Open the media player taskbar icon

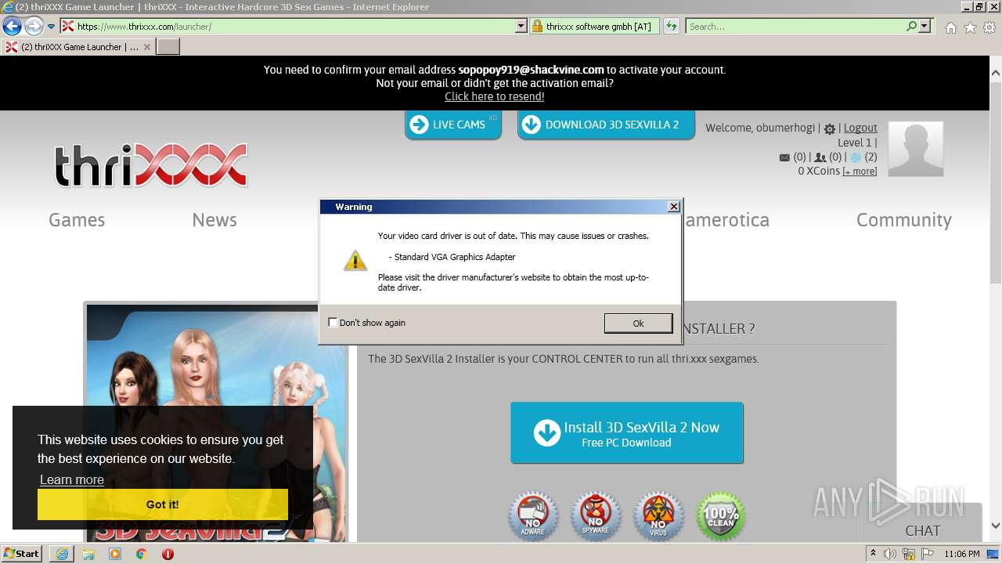pyautogui.click(x=115, y=554)
